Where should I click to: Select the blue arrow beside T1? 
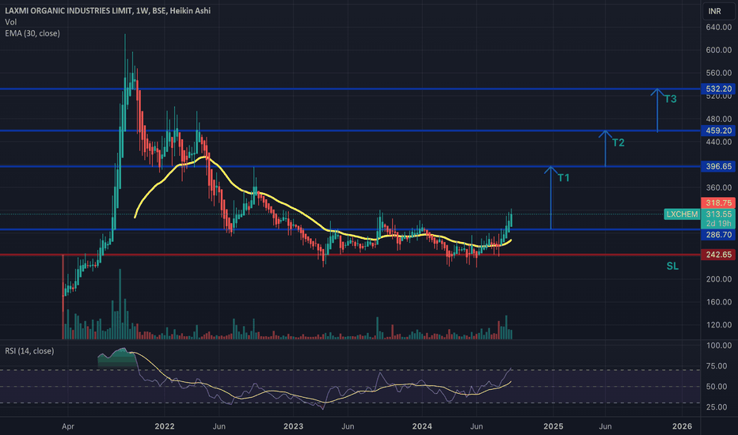tap(550, 198)
